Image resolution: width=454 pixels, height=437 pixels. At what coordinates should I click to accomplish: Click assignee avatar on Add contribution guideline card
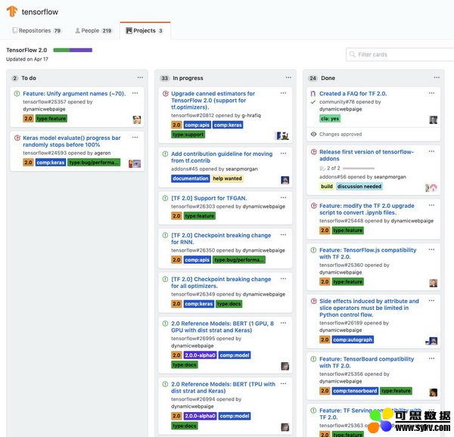[x=285, y=180]
